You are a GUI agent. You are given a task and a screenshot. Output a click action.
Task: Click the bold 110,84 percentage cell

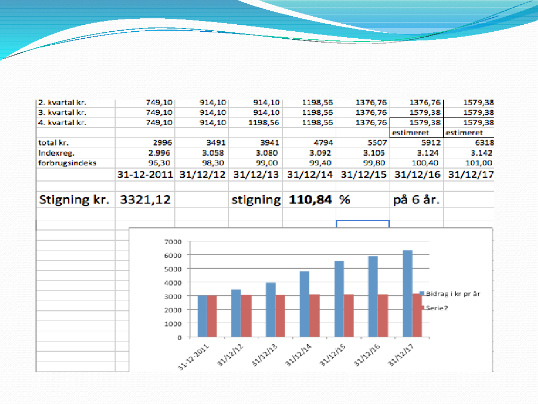(x=309, y=199)
